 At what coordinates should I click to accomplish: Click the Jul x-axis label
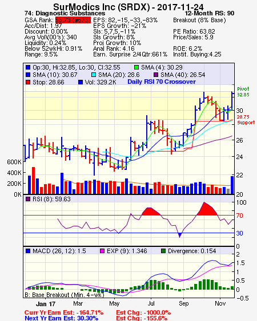coord(151,303)
